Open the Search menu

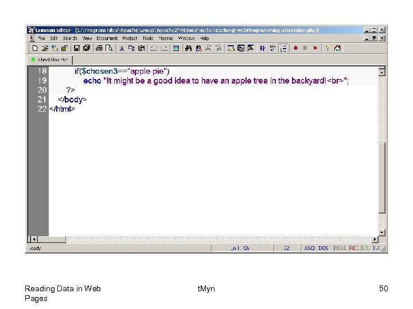(70, 38)
